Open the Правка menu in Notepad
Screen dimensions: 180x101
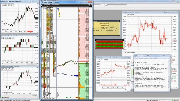pos(141,58)
